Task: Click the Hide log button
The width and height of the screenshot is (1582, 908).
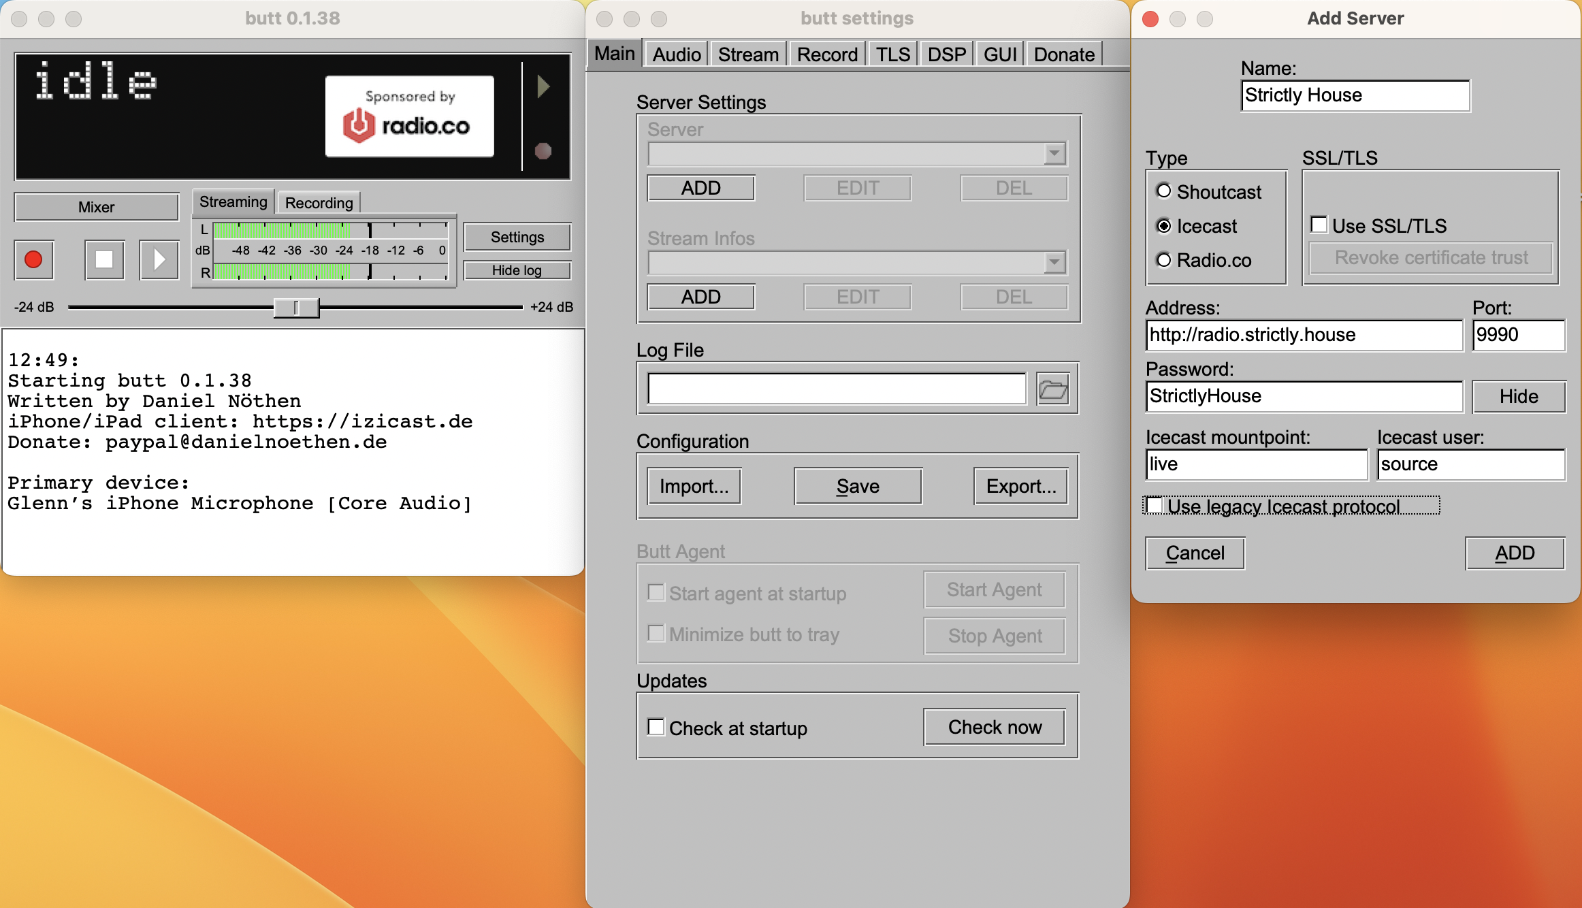Action: (x=517, y=270)
